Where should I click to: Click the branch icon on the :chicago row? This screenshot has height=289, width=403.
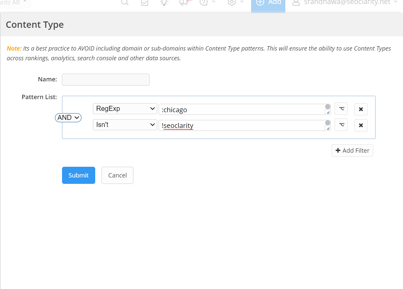tap(341, 109)
